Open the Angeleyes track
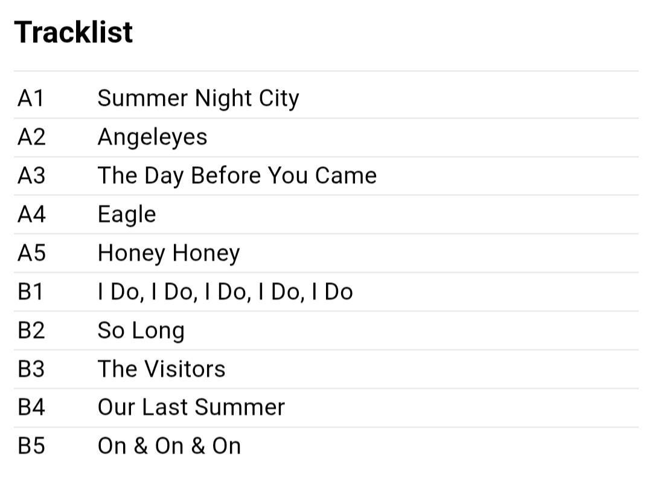The width and height of the screenshot is (652, 478). (x=152, y=137)
